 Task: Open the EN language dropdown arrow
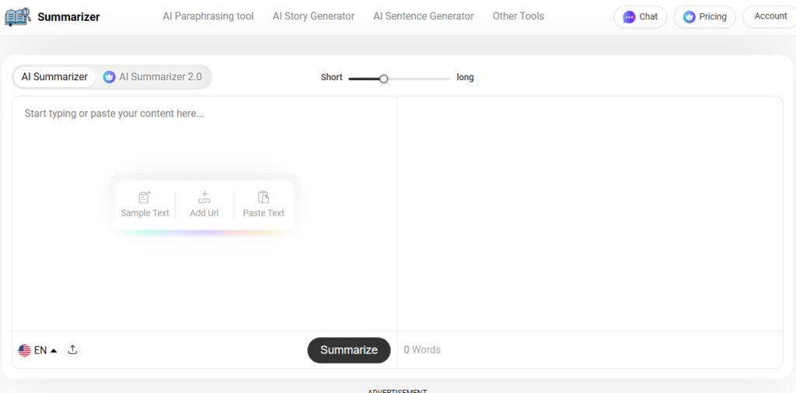click(54, 350)
